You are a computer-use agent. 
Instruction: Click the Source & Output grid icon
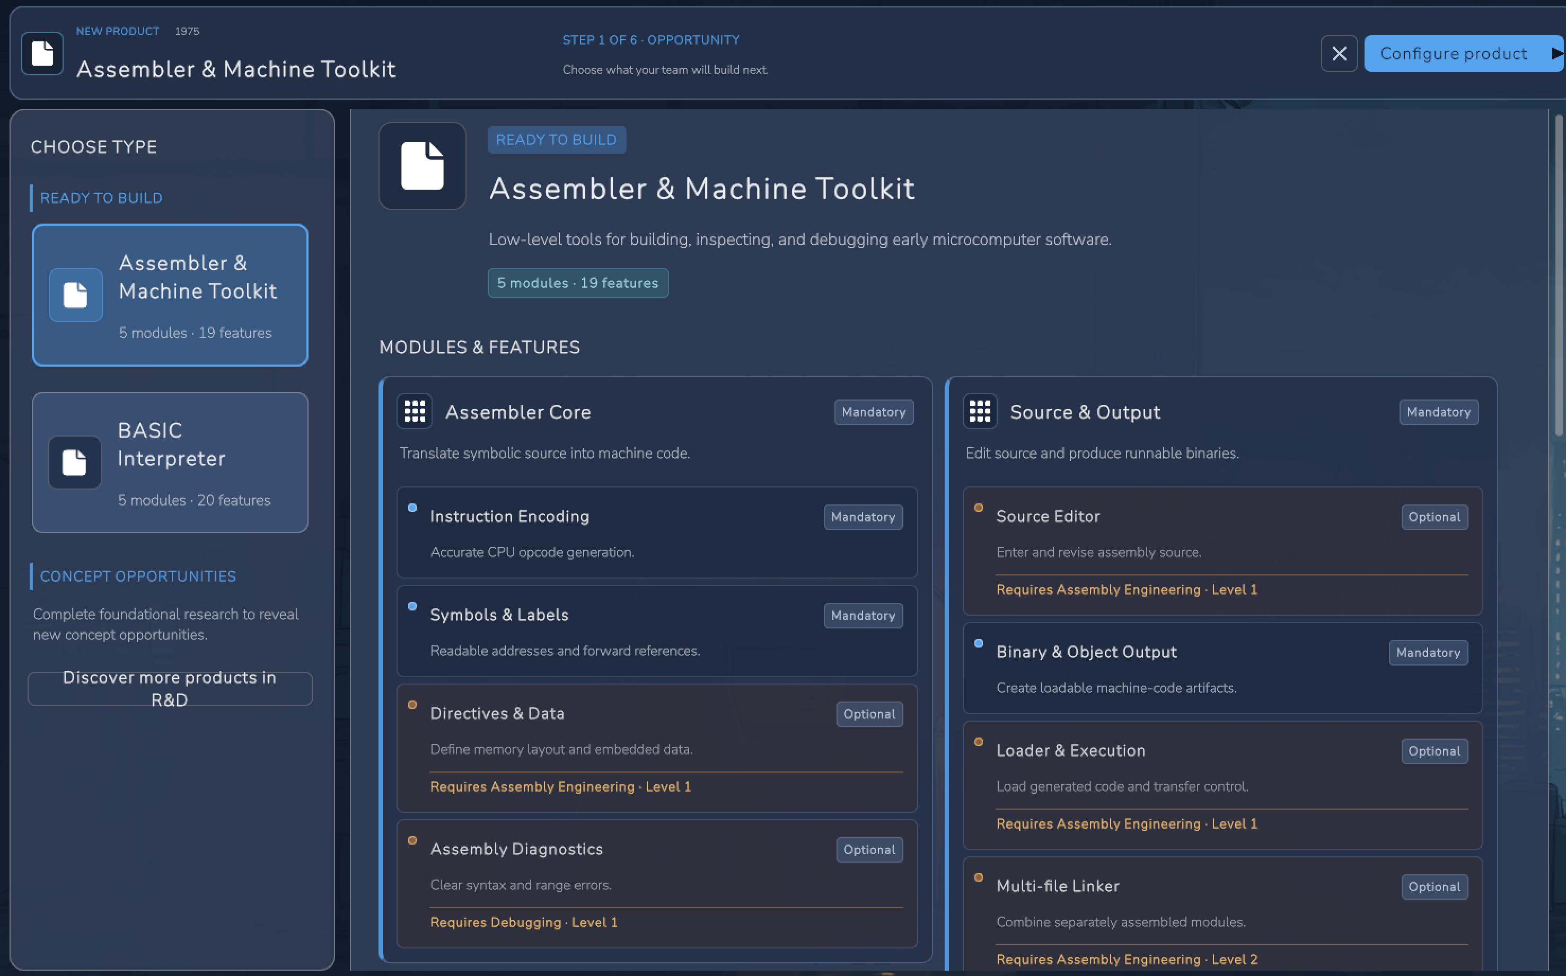tap(980, 411)
